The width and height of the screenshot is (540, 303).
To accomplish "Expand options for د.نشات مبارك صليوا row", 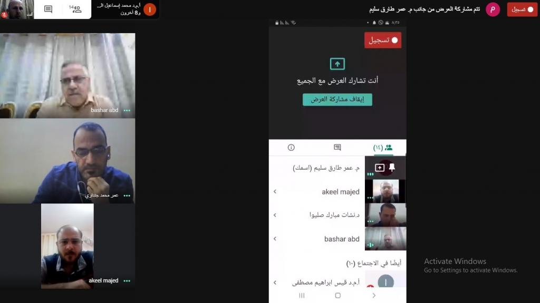I will point(275,215).
